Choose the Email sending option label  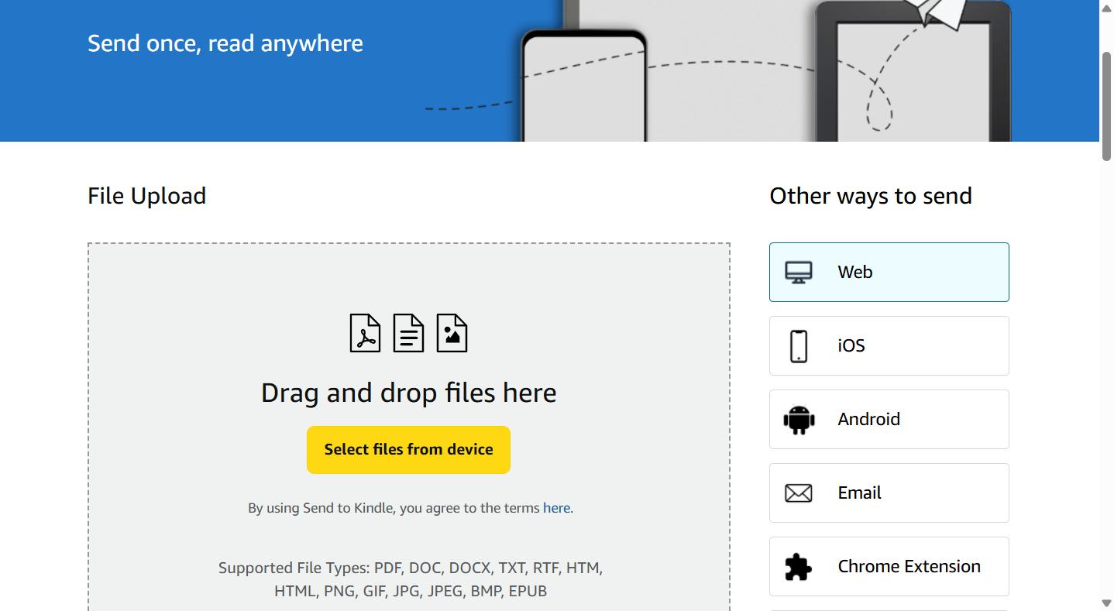860,493
